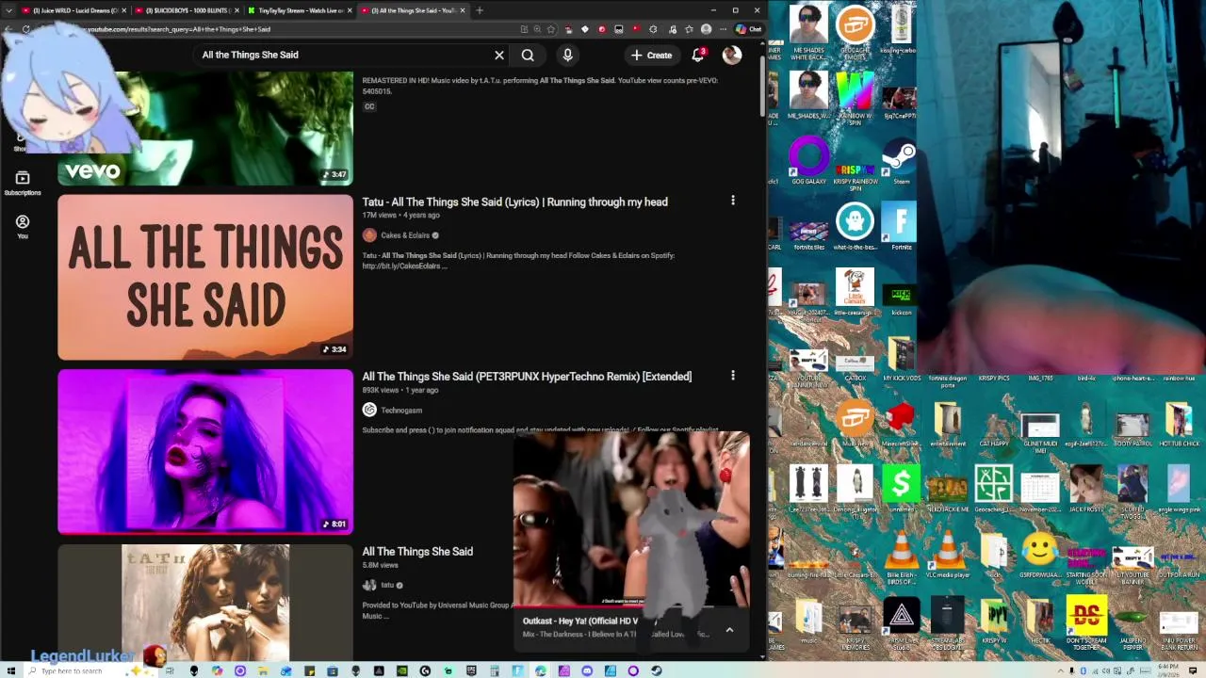
Task: Open the YouTube account avatar menu
Action: tap(732, 55)
